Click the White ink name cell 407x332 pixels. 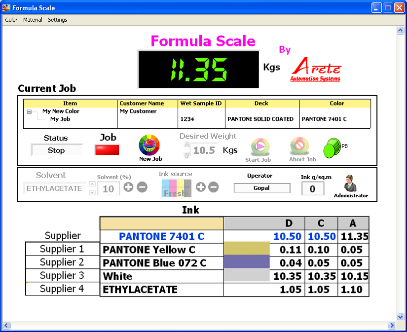click(x=162, y=276)
